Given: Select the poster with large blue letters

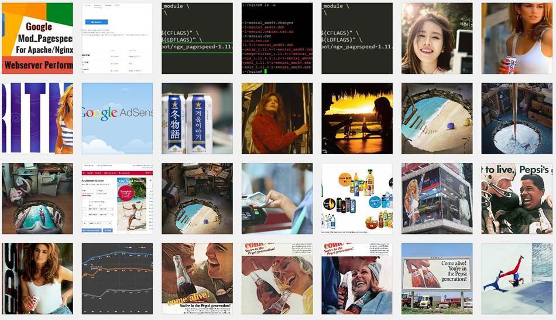Looking at the screenshot, I should tap(37, 118).
